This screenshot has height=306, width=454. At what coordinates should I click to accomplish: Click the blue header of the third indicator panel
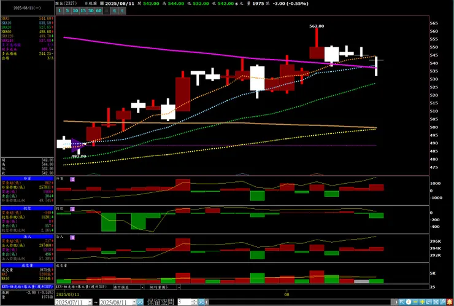[x=27, y=237]
